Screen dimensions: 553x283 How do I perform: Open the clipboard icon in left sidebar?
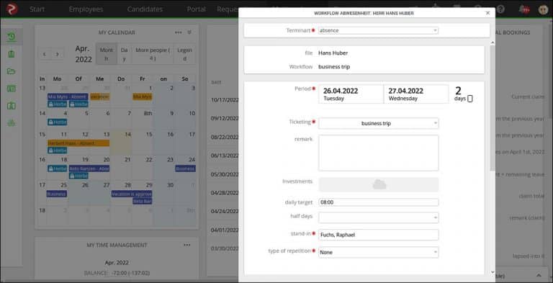pos(12,54)
